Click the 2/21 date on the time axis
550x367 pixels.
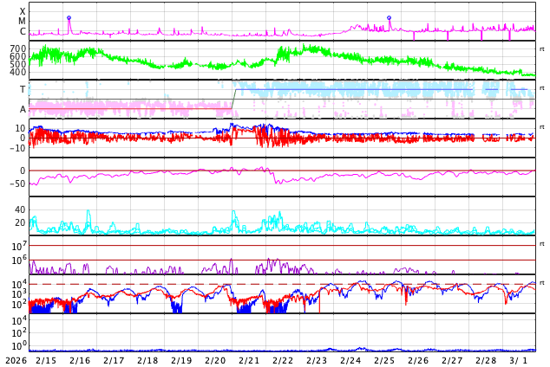(x=249, y=360)
